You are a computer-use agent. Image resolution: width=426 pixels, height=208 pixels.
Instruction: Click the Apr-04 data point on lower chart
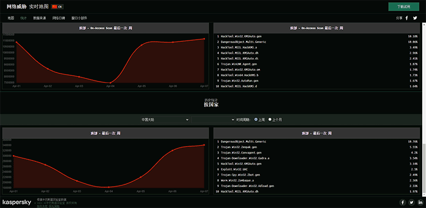109,187
